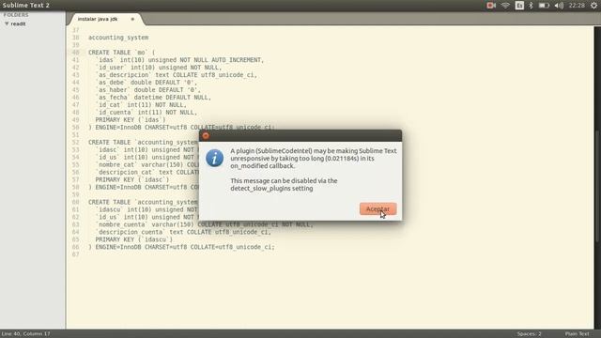
Task: Click the line 'as_haber double DEFAULT'
Action: pyautogui.click(x=148, y=90)
